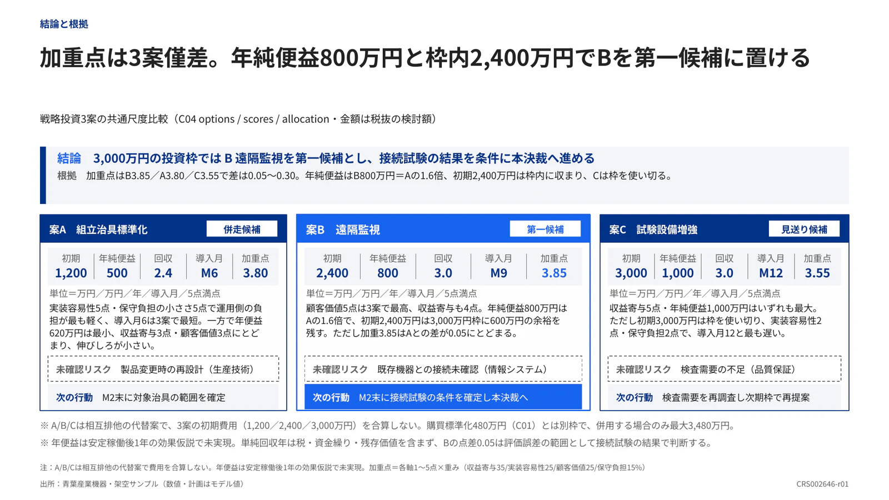Select the conclusion line starting 3,000万円の投資枠では

click(x=344, y=158)
